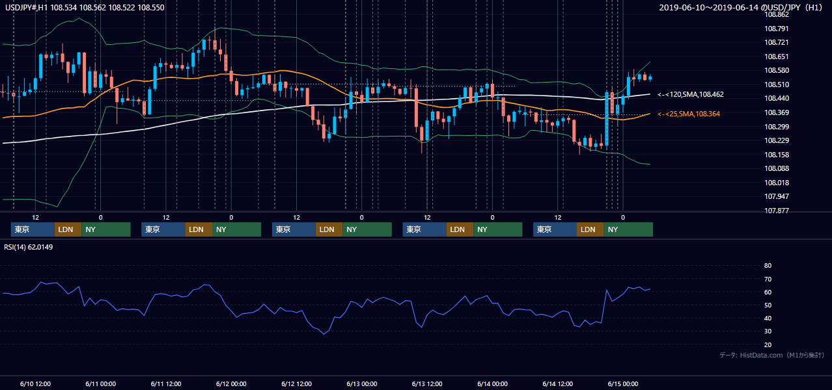Select the 6/12 00:00 time axis label
Image resolution: width=832 pixels, height=390 pixels.
[231, 383]
